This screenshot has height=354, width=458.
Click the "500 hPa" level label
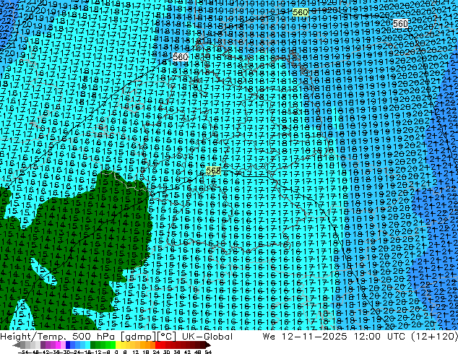(x=95, y=337)
